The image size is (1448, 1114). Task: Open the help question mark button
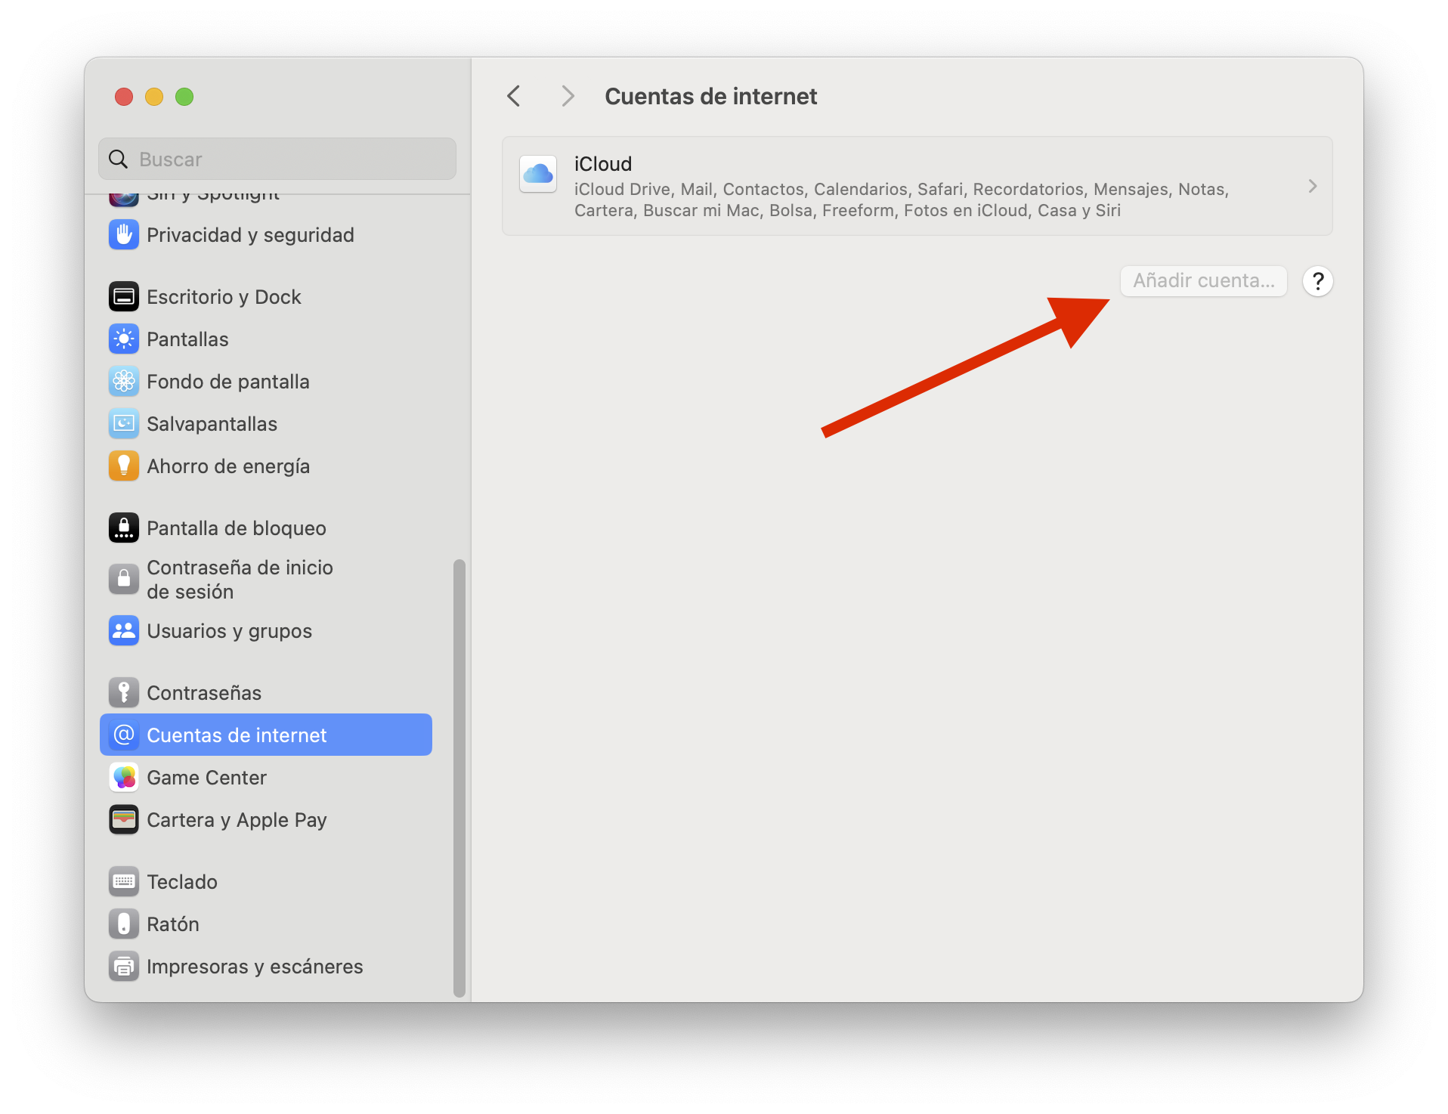(1318, 281)
